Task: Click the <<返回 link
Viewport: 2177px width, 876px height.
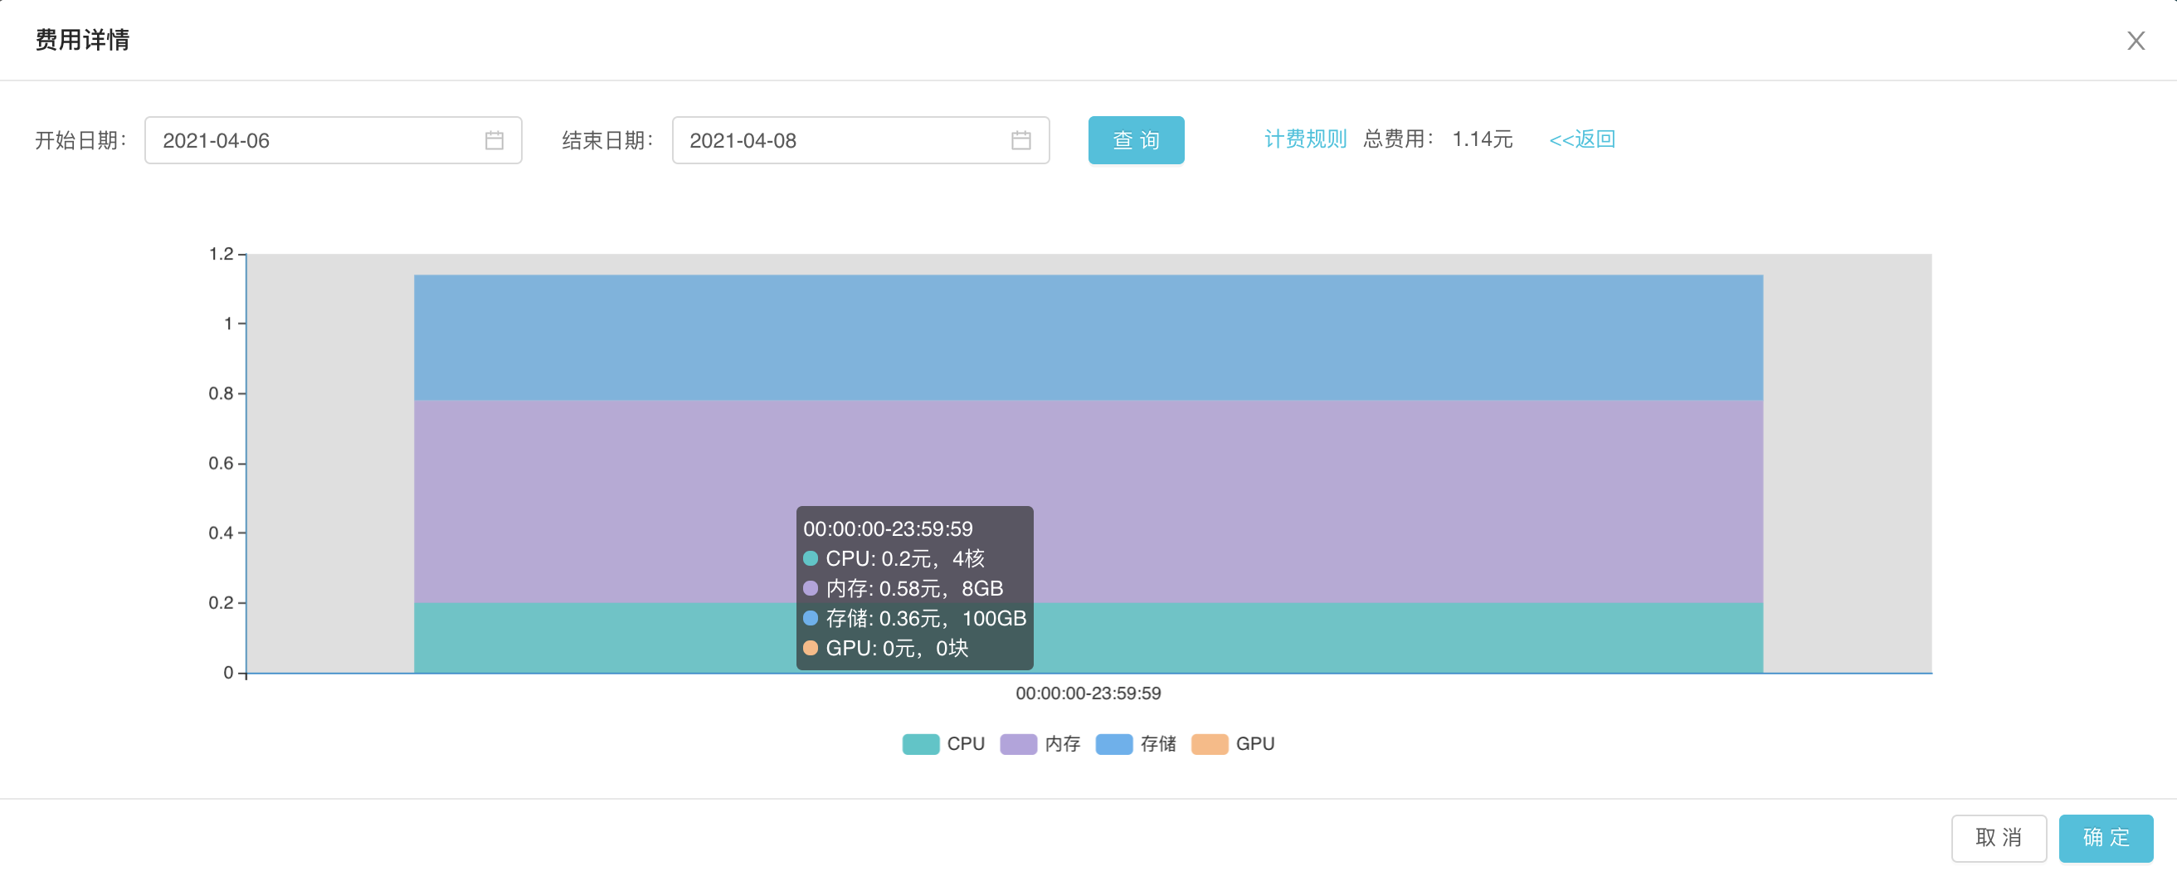Action: point(1581,139)
